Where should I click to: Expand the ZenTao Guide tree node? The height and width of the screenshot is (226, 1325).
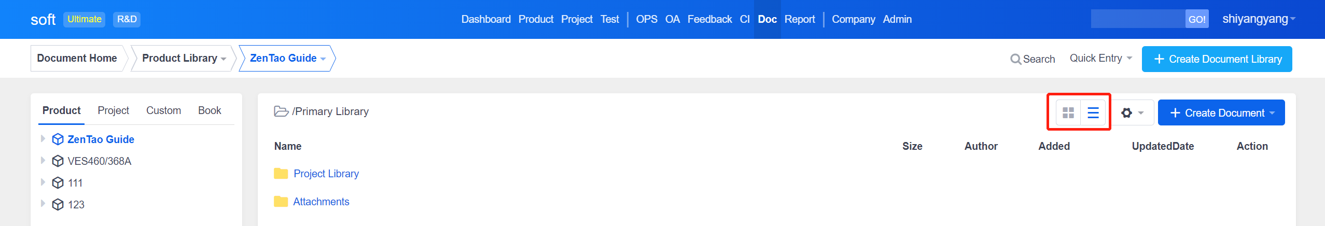point(43,138)
